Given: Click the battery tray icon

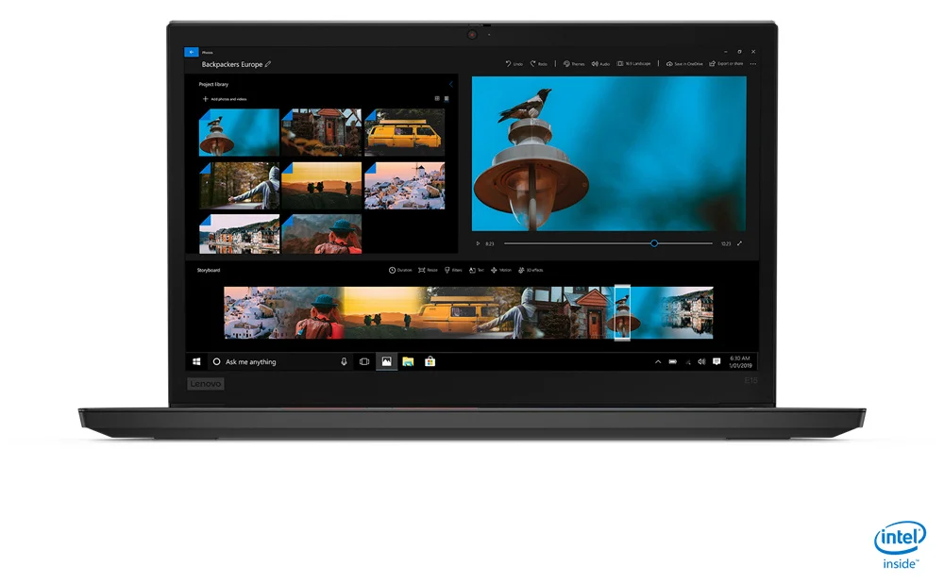Looking at the screenshot, I should pyautogui.click(x=672, y=361).
